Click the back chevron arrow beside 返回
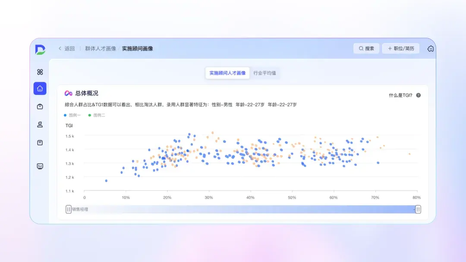The width and height of the screenshot is (466, 262). click(x=60, y=48)
